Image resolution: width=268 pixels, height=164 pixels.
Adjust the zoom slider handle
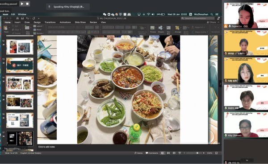[197, 153]
